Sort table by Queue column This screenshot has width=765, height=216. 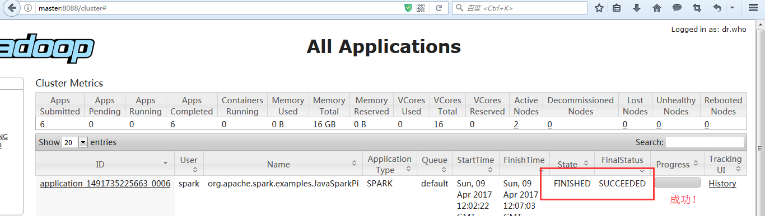pos(435,164)
